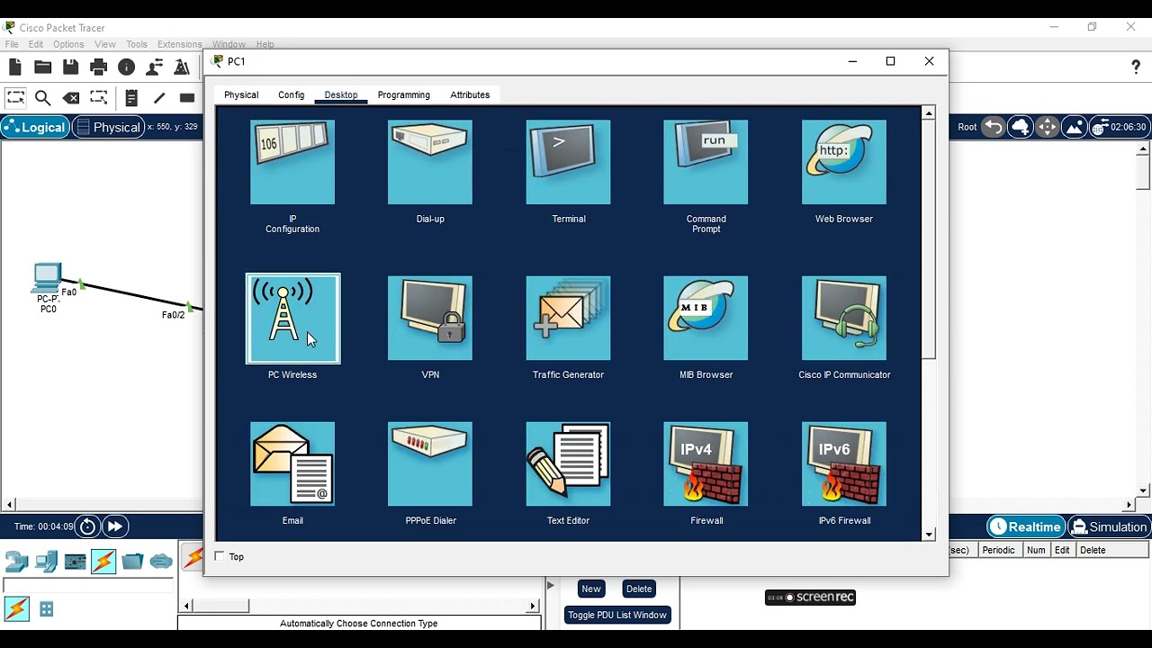Select the draw rectangle tool

(x=187, y=98)
